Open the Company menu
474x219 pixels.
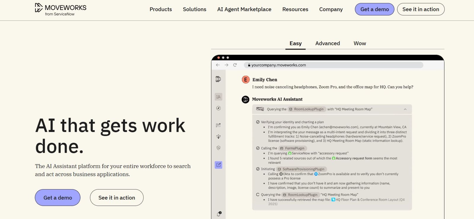[x=331, y=9]
